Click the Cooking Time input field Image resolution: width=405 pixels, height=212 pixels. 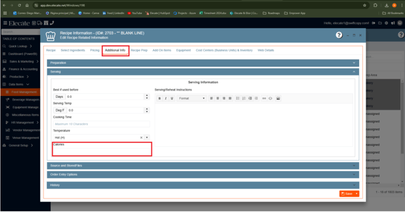pos(101,124)
